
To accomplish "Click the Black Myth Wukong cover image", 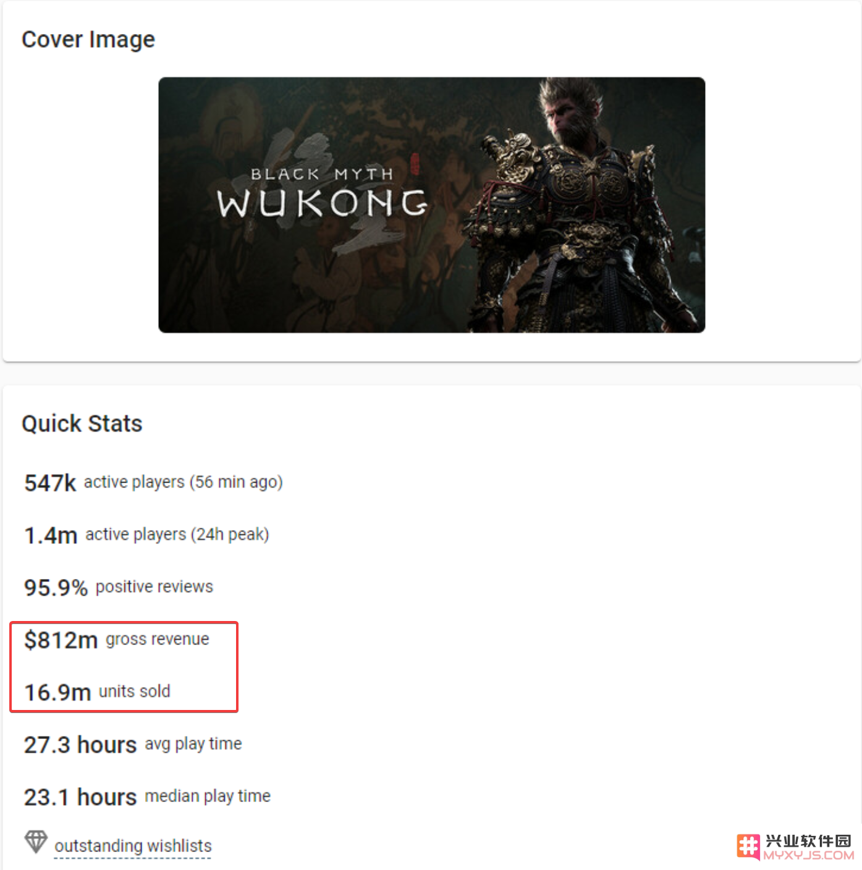I will coord(431,205).
